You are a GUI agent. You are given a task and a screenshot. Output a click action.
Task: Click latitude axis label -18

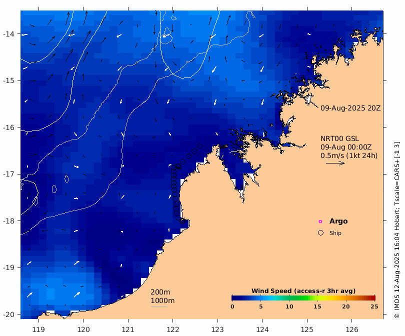(x=8, y=221)
